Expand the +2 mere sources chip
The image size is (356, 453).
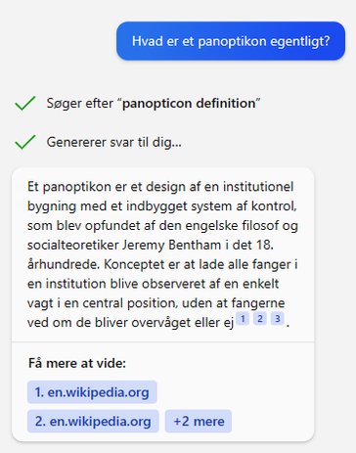(x=199, y=421)
